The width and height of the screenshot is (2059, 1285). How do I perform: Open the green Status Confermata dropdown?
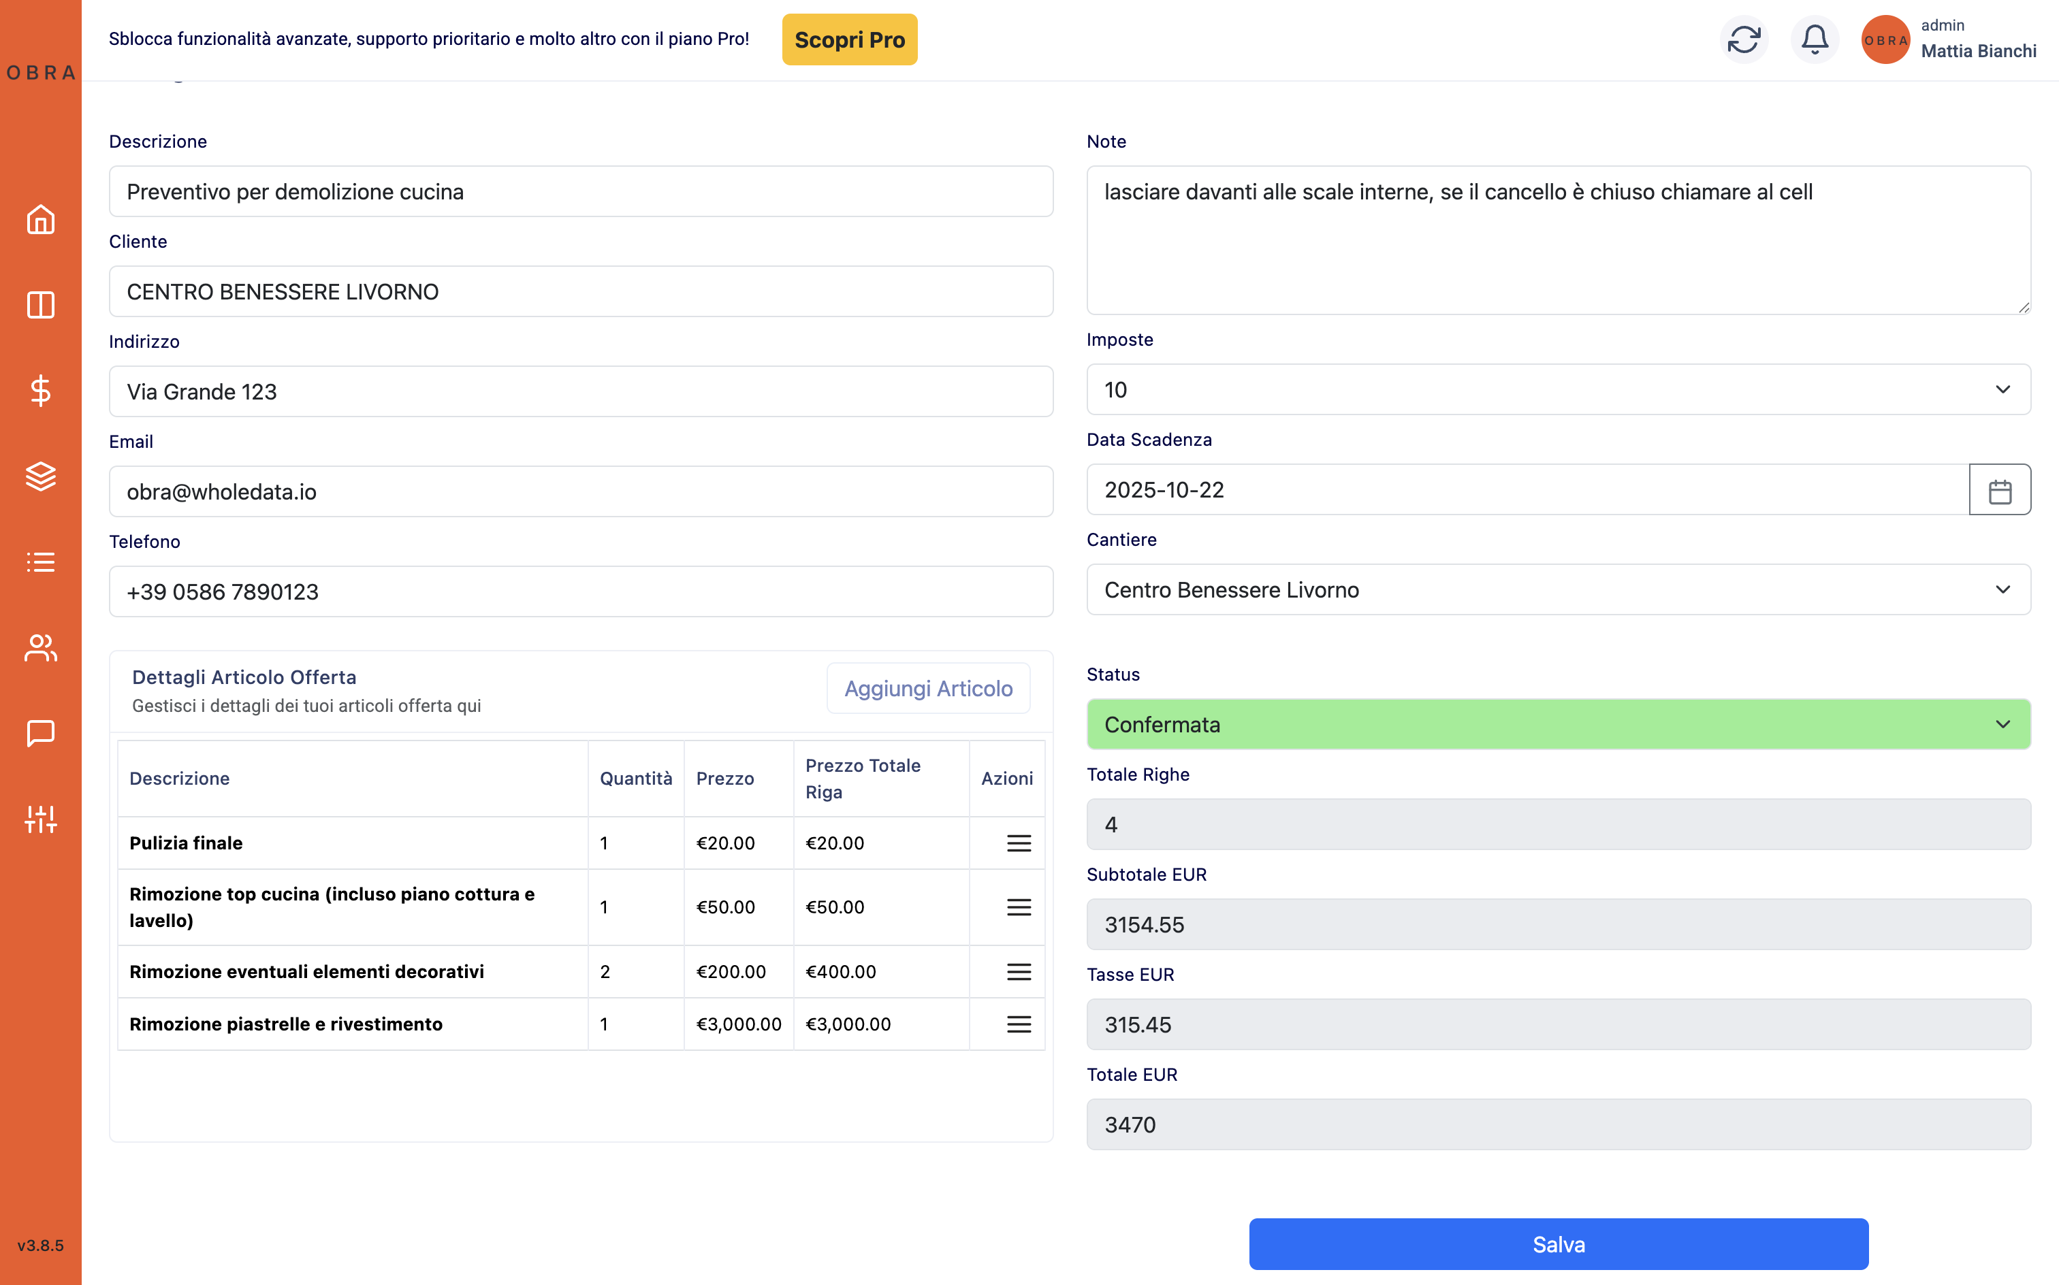tap(1557, 724)
